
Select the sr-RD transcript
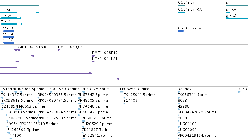click(x=237, y=18)
